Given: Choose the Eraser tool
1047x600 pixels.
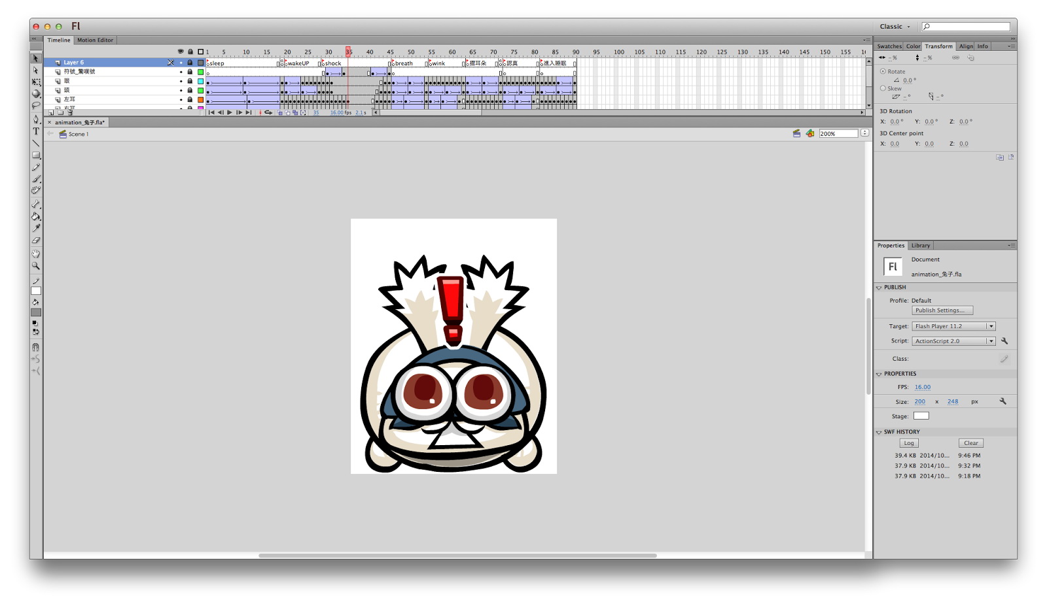Looking at the screenshot, I should (36, 241).
